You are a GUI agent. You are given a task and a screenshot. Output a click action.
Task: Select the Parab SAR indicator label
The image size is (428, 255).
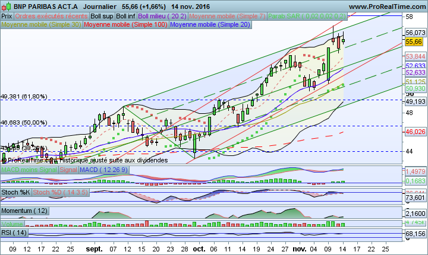point(307,17)
